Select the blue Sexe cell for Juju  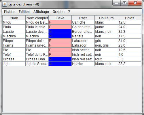point(60,64)
